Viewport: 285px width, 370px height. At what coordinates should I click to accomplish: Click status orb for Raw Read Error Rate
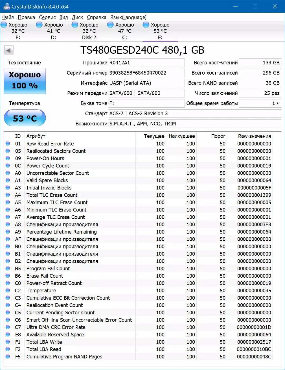pos(8,143)
